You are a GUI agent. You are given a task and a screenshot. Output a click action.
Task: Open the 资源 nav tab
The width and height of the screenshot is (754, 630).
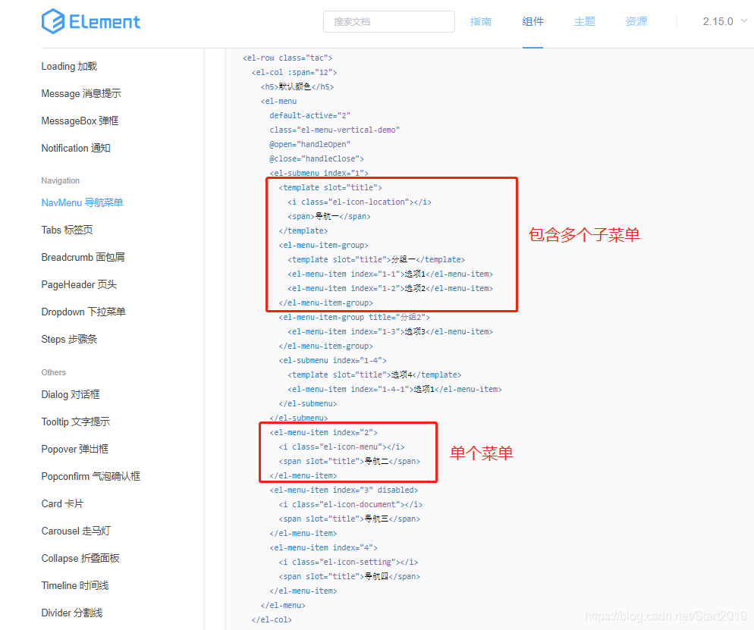coord(636,22)
